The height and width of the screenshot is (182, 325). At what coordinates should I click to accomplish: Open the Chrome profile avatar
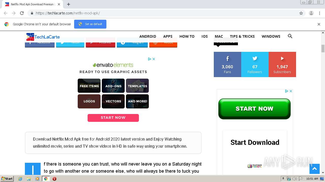point(311,13)
